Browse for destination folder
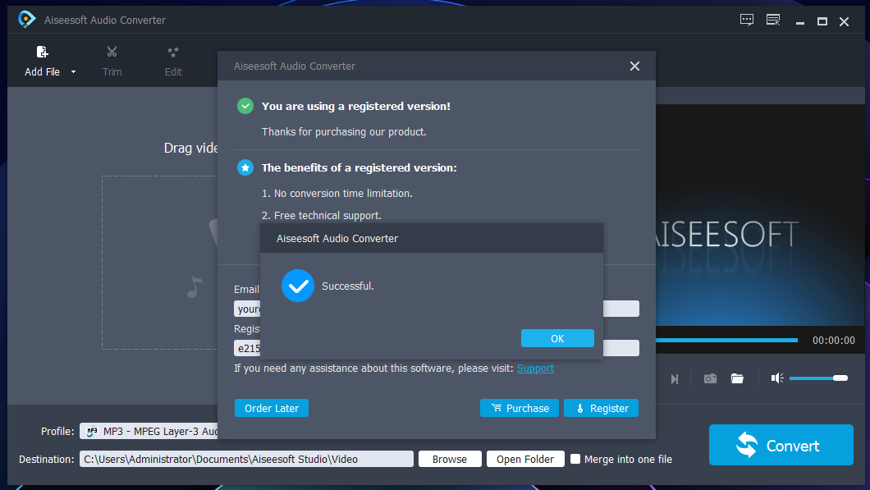Image resolution: width=870 pixels, height=490 pixels. click(450, 459)
